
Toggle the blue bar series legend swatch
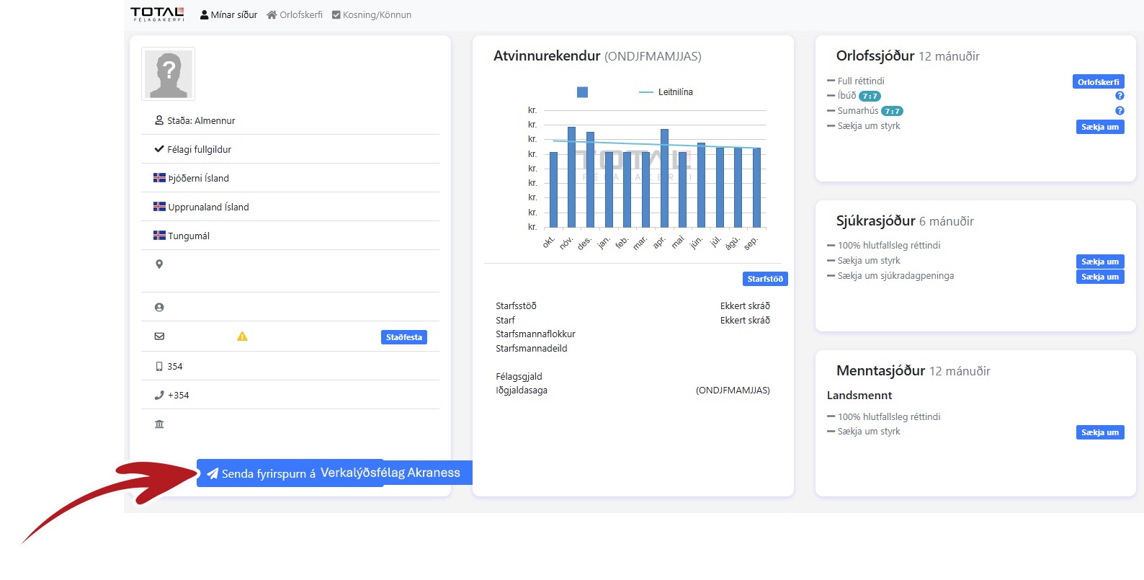point(582,92)
